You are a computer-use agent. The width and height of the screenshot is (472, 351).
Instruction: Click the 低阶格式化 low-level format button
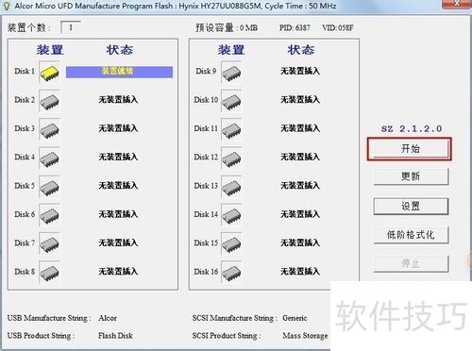[x=411, y=235]
